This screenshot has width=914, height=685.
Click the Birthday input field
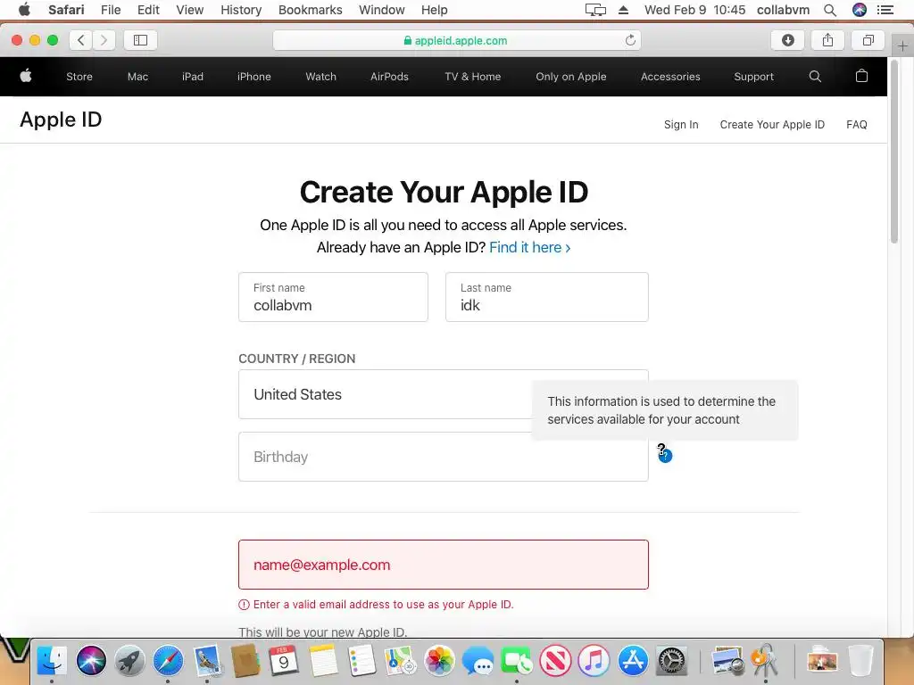pyautogui.click(x=443, y=457)
